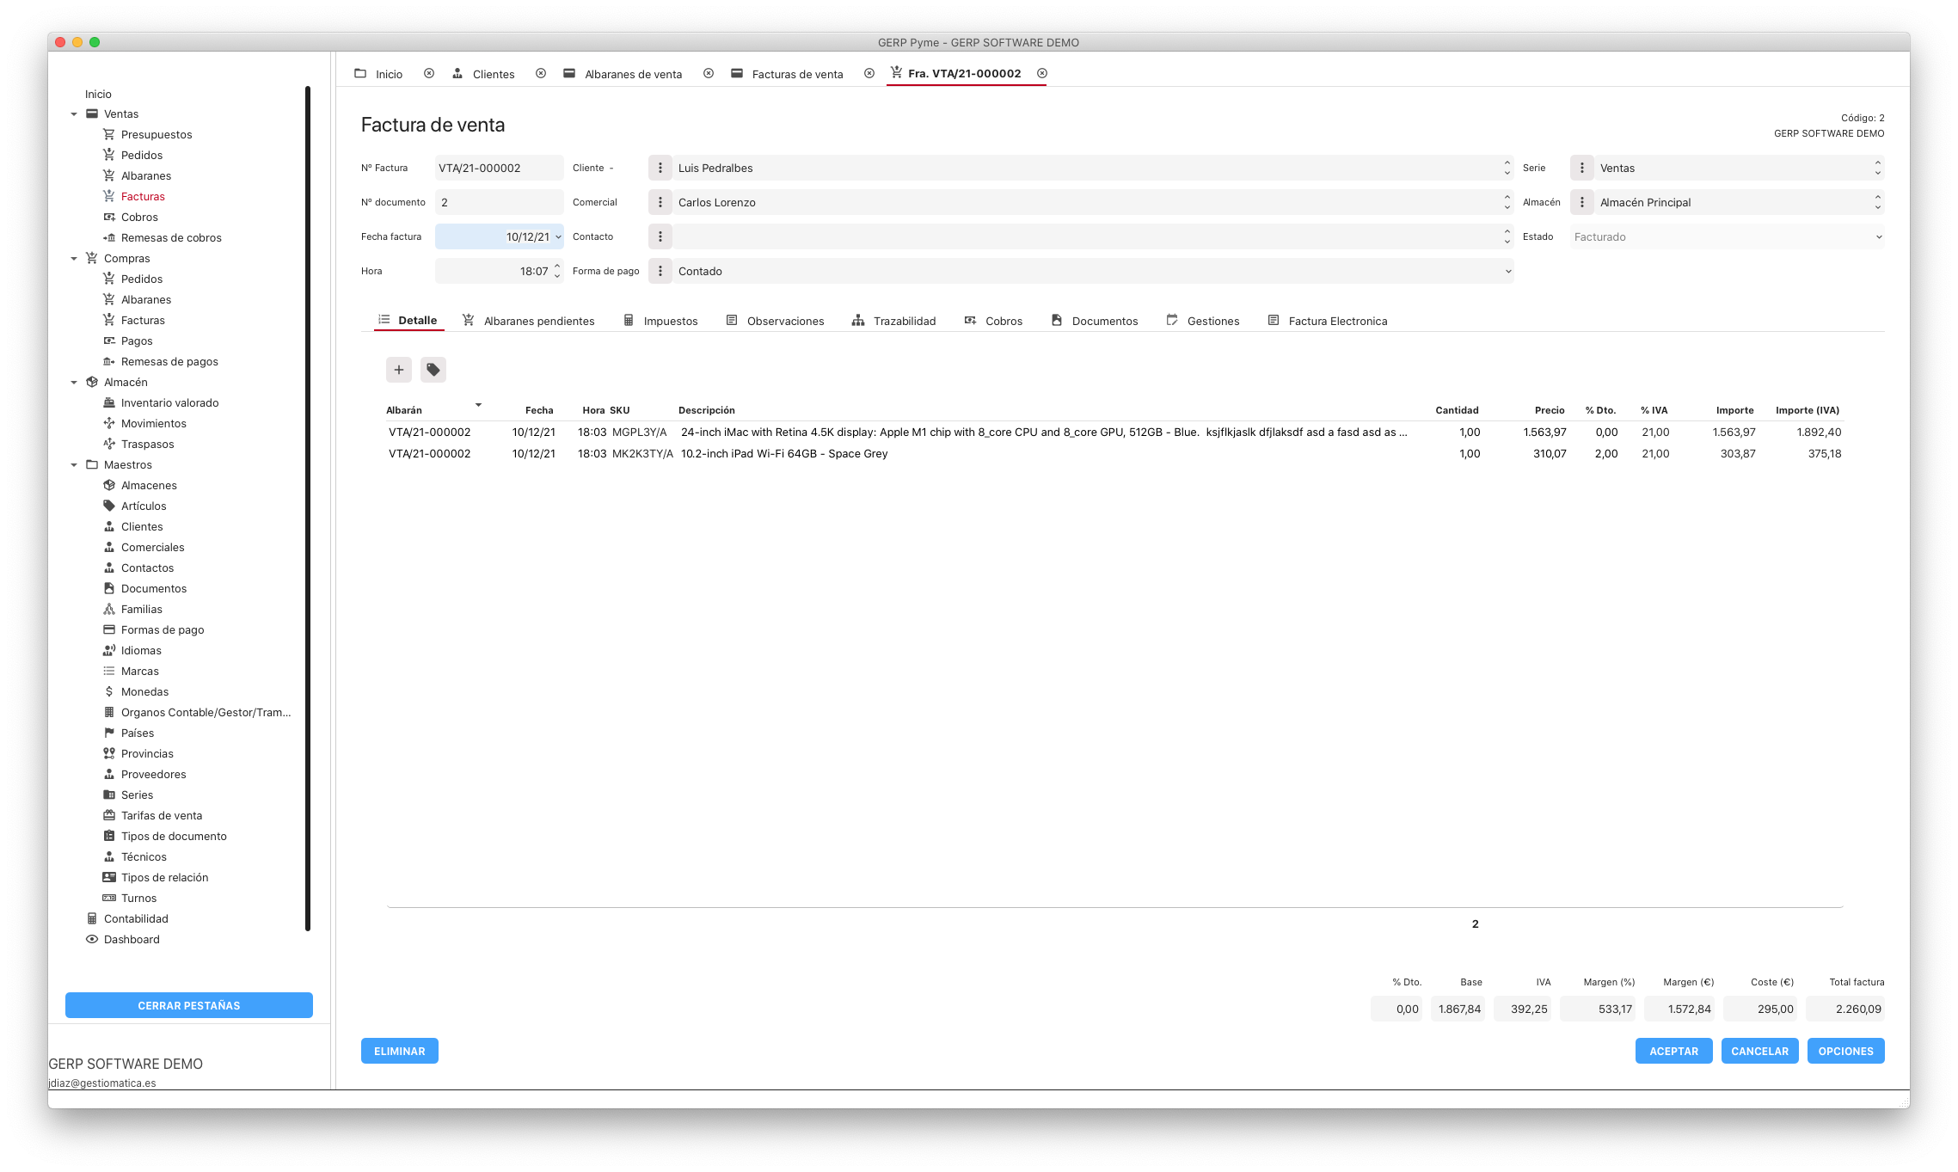Click the Nº Factura input field
Screen dimensions: 1958x1172
[499, 168]
